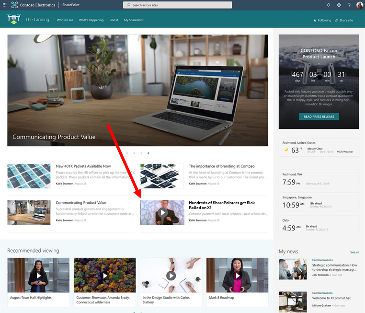The height and width of the screenshot is (313, 365).
Task: Select the second carousel dot
Action: pyautogui.click(x=134, y=153)
